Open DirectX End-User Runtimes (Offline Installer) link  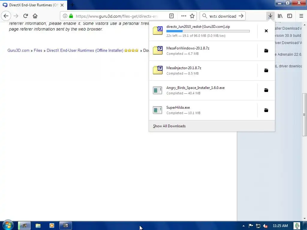[85, 50]
